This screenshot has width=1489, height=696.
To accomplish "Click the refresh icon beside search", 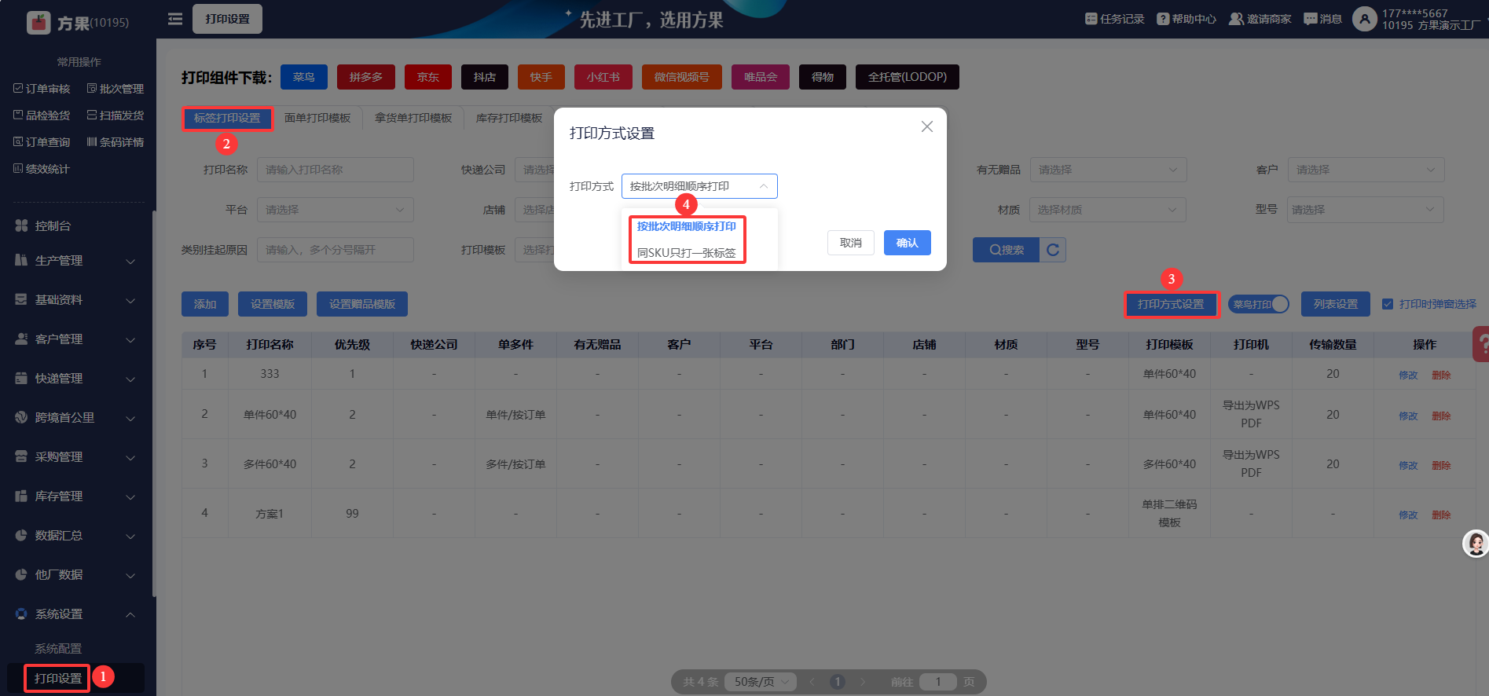I will 1053,250.
